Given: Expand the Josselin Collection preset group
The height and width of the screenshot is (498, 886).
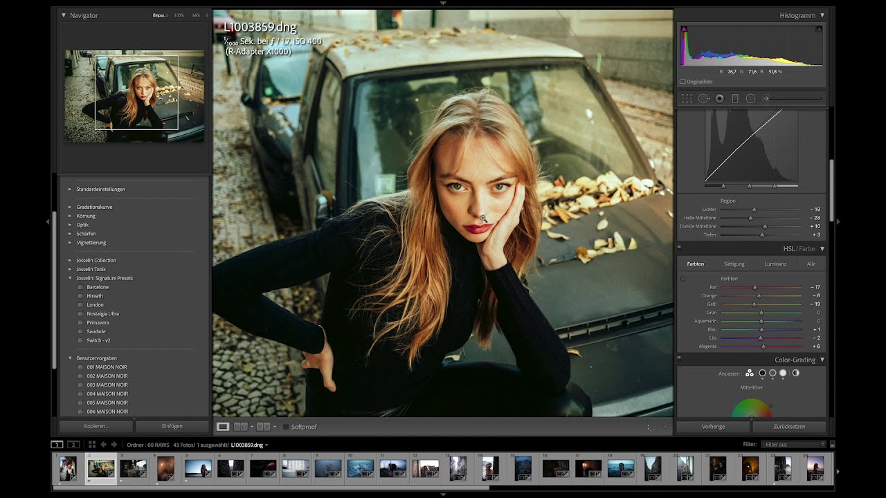Looking at the screenshot, I should (x=70, y=260).
